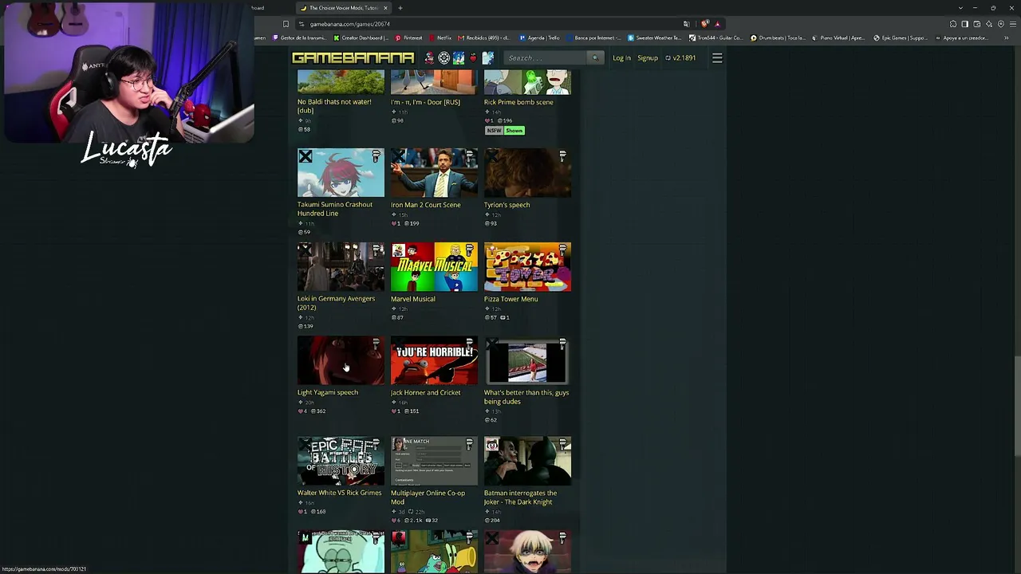The image size is (1021, 574).
Task: Open a new browser tab
Action: pyautogui.click(x=400, y=8)
